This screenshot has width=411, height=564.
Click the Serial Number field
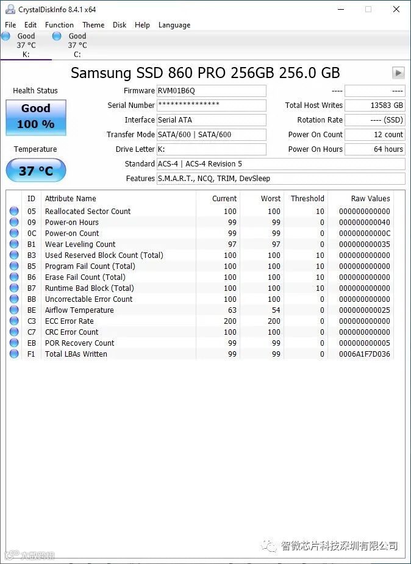(x=212, y=105)
